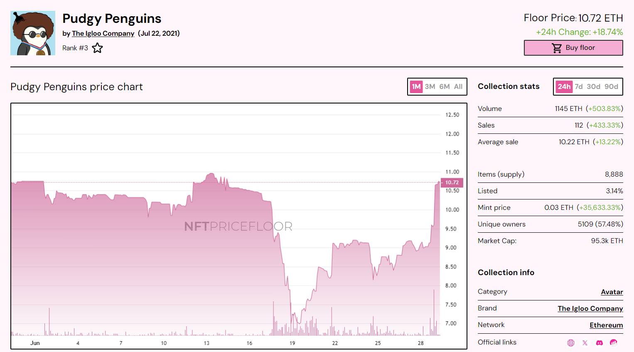634x352 pixels.
Task: Click the Pudgy Penguins collection avatar image
Action: pyautogui.click(x=33, y=33)
